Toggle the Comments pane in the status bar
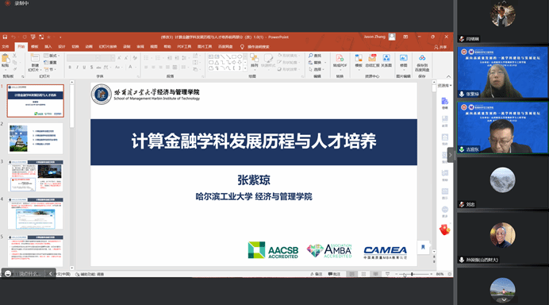Viewport: 549px width, 305px height. tap(334, 274)
